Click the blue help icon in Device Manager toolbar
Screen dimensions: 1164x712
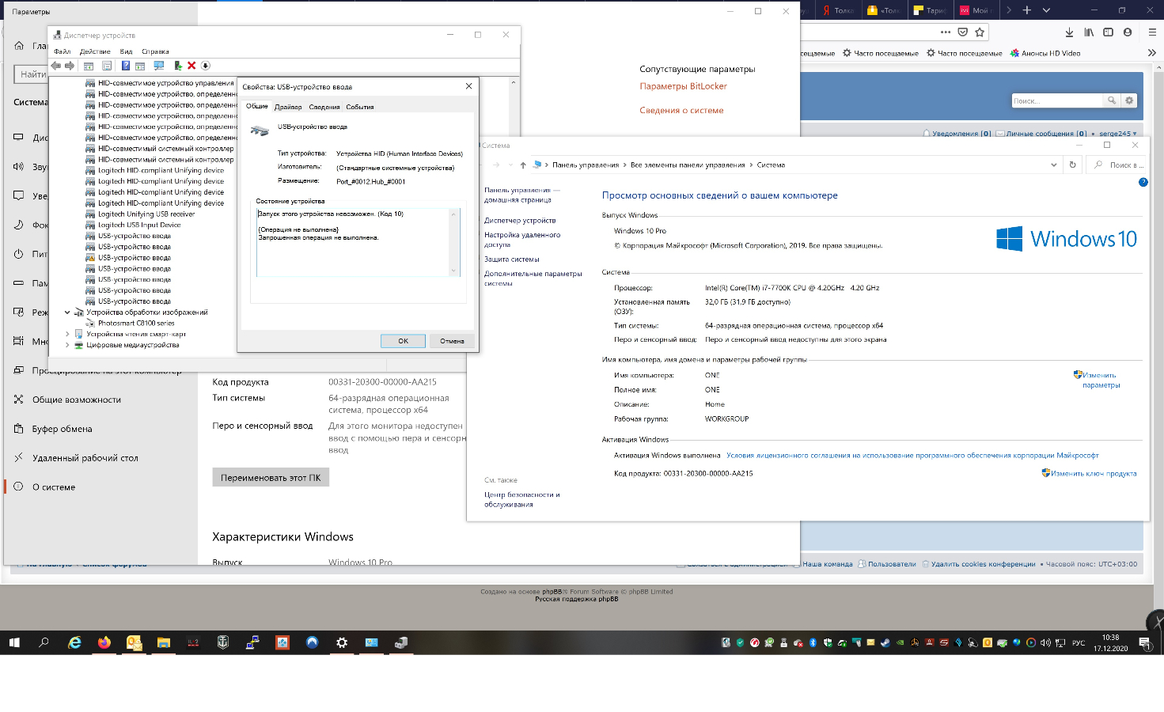coord(125,66)
